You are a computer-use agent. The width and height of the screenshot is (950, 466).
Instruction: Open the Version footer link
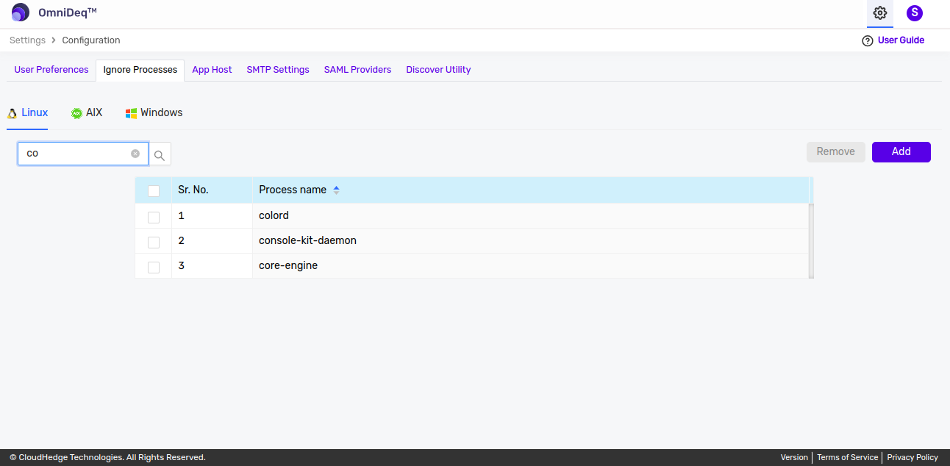(x=794, y=457)
